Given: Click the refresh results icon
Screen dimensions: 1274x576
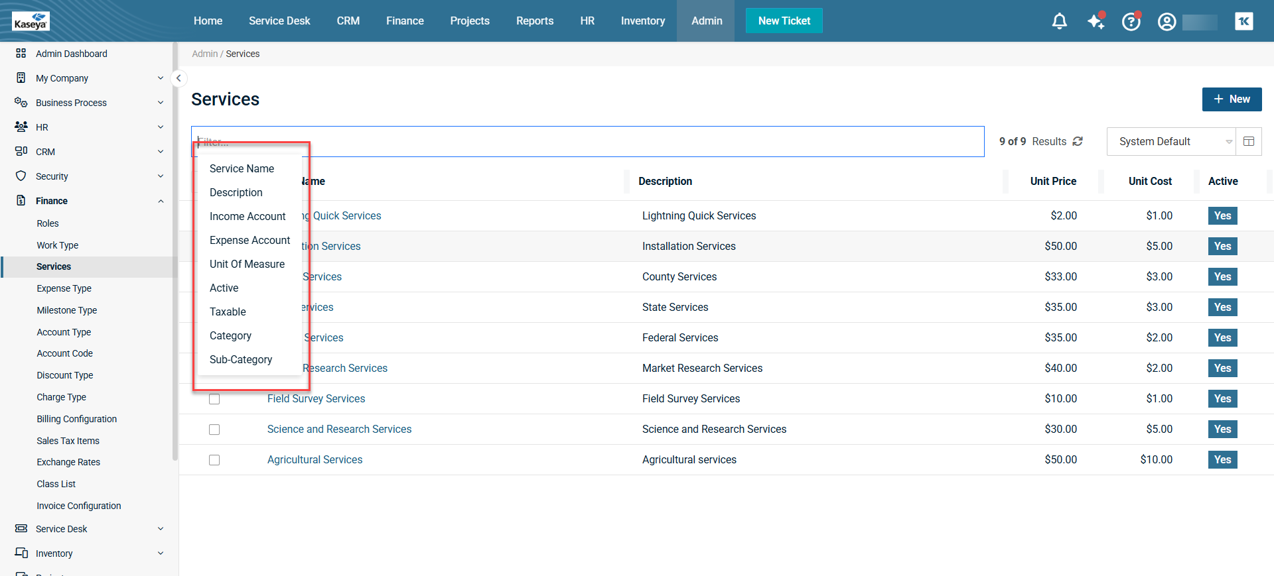Looking at the screenshot, I should coord(1078,141).
